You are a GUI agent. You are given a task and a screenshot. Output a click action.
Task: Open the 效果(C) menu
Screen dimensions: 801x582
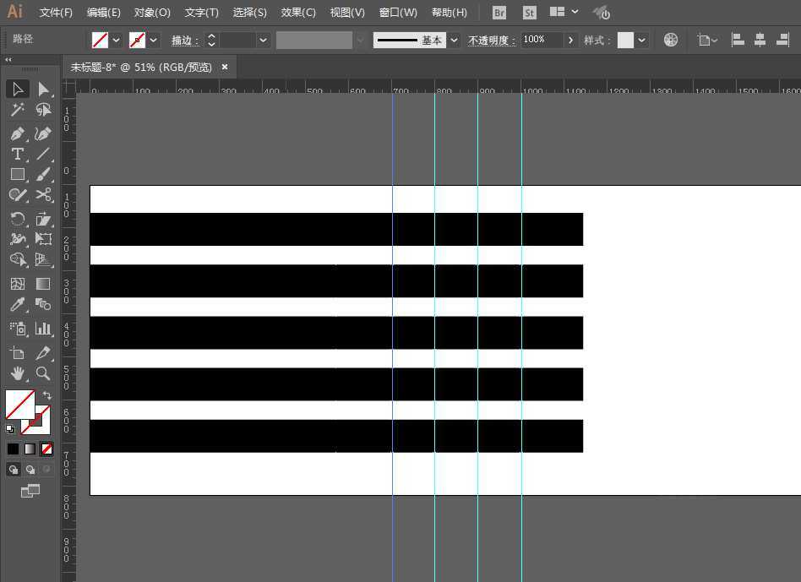(298, 13)
